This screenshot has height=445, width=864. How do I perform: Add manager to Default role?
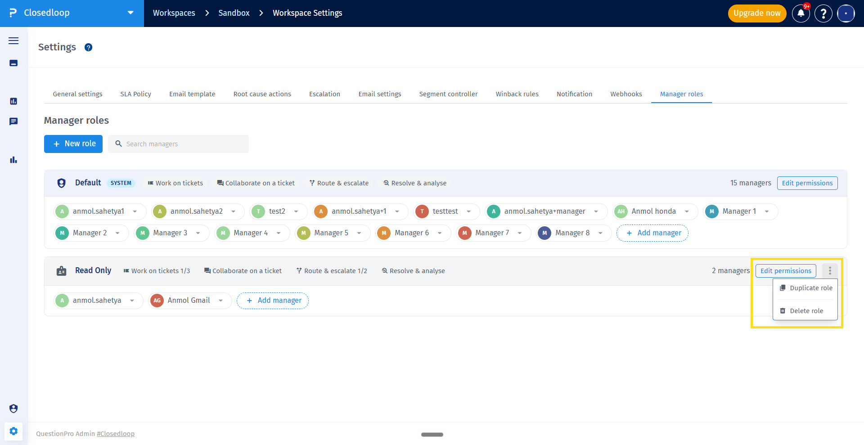pyautogui.click(x=652, y=233)
